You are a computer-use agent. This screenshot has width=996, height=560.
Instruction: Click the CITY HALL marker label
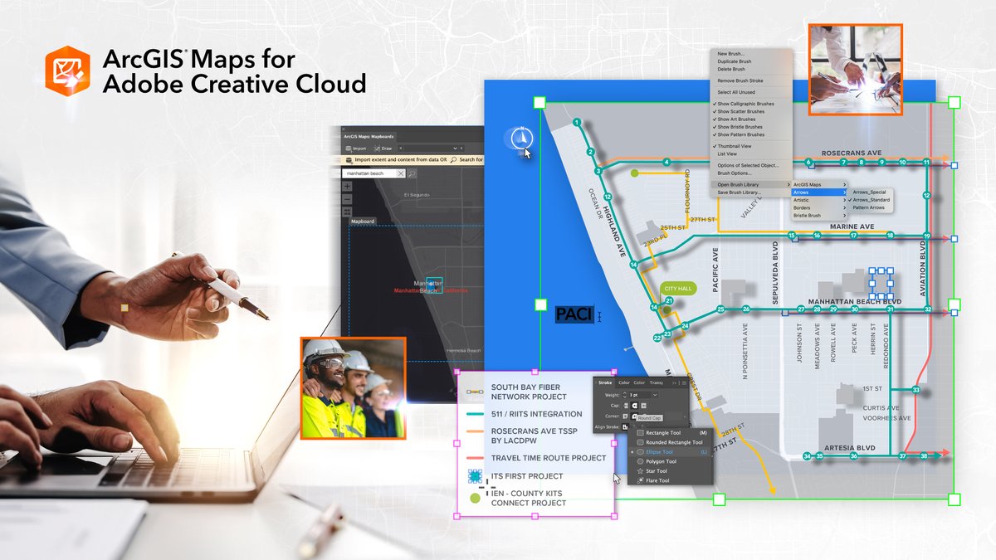(x=678, y=289)
